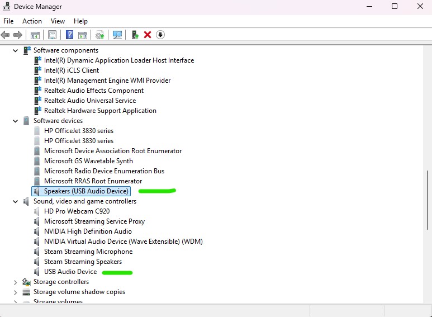432x317 pixels.
Task: Click the icon next to Realtek Audio Universal Service
Action: [x=37, y=100]
